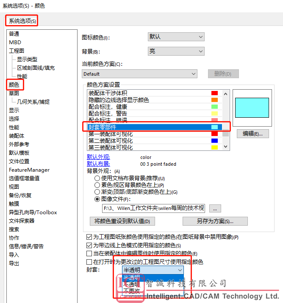
Task: Open the 默认布景 link
Action: [99, 164]
